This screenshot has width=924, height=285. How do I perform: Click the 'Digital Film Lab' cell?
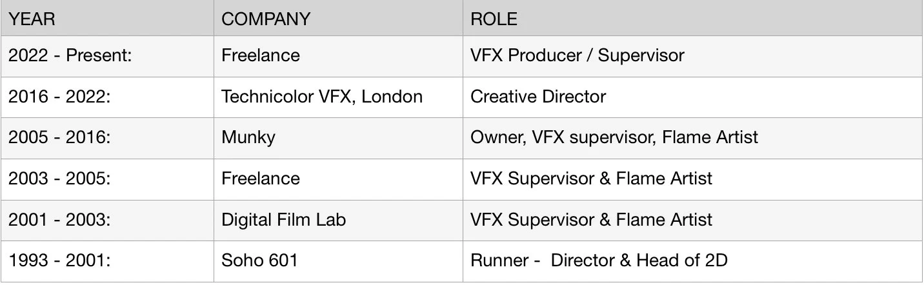click(283, 219)
